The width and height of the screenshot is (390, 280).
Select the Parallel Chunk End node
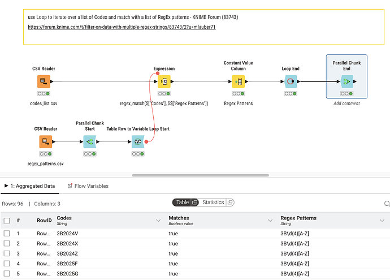coord(346,81)
